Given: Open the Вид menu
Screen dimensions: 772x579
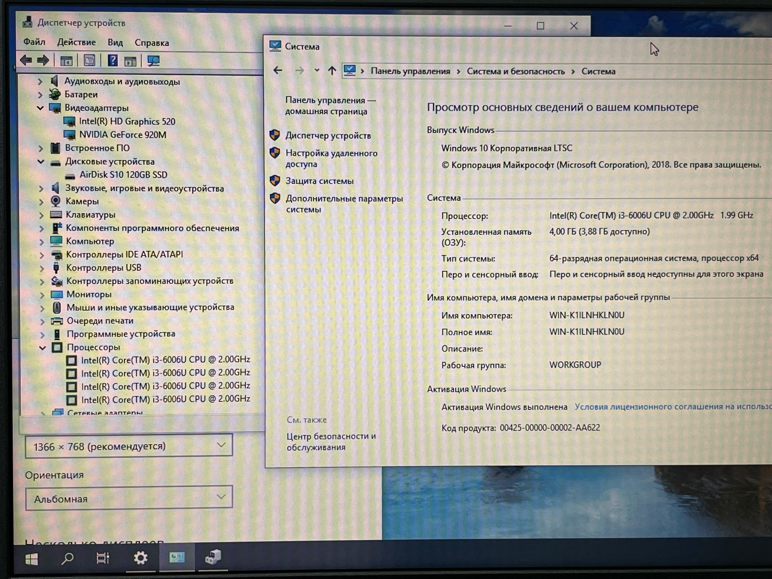Looking at the screenshot, I should coord(115,42).
